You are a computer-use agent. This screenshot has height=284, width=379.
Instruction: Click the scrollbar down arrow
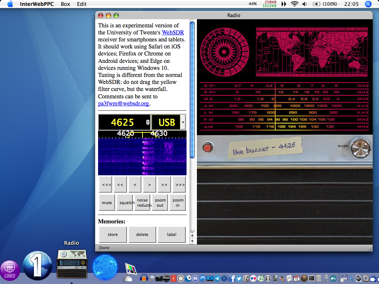point(192,241)
